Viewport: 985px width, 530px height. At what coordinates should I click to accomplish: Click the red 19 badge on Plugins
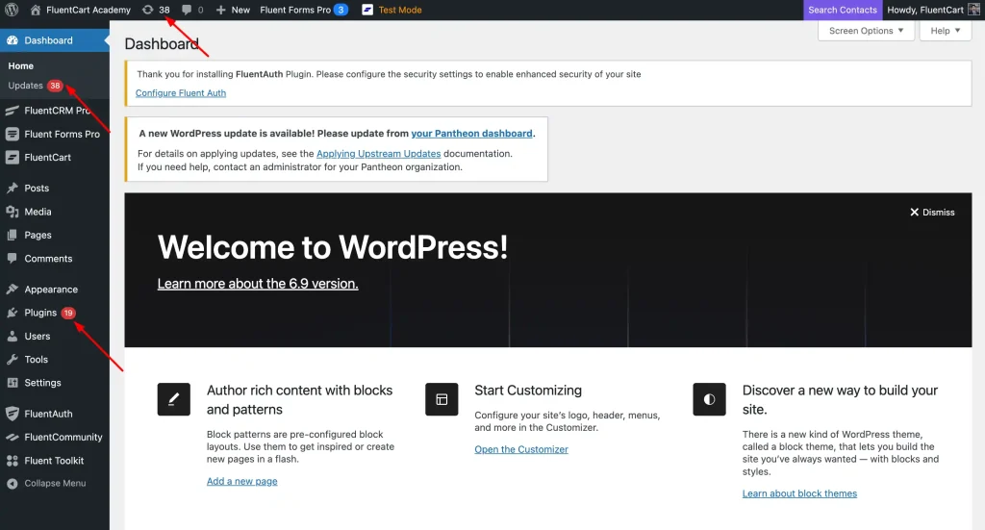point(68,313)
